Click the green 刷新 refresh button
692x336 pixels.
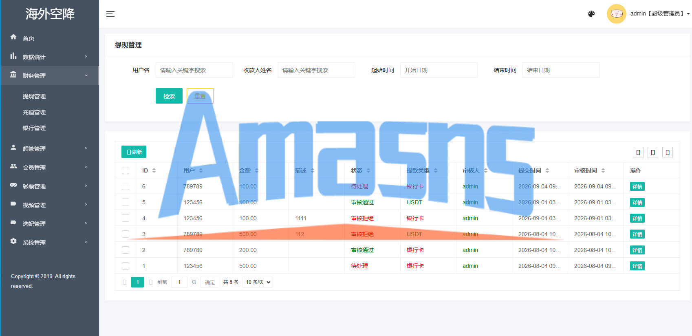tap(134, 152)
